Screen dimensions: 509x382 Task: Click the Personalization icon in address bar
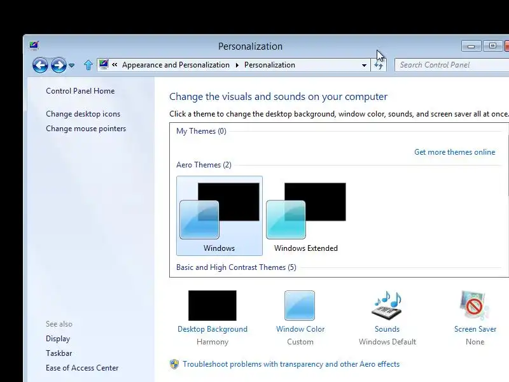(x=104, y=64)
